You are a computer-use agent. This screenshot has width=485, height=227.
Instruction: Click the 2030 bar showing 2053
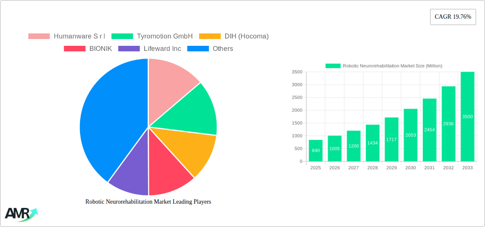click(x=411, y=135)
